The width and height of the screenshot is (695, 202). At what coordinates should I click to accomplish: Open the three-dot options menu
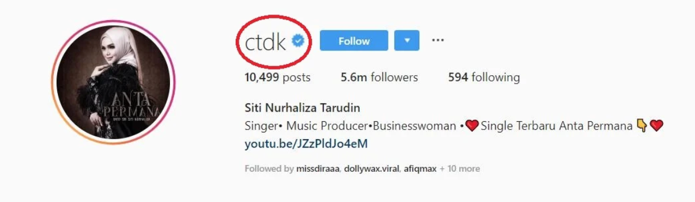(x=438, y=40)
